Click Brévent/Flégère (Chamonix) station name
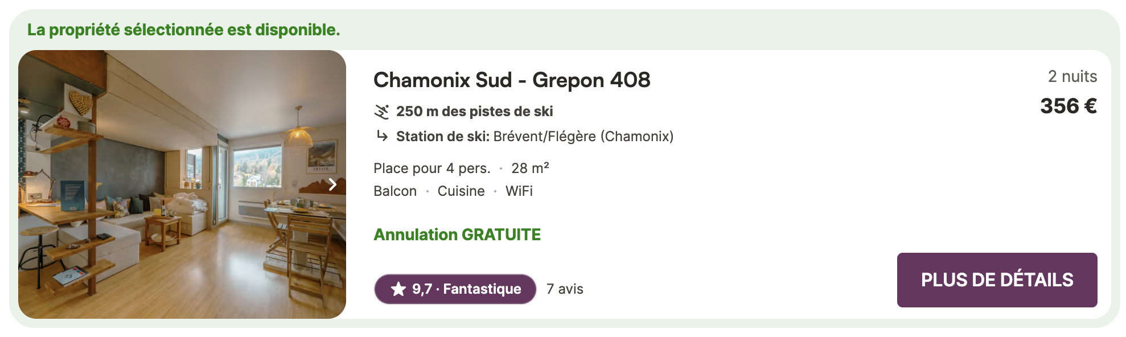The image size is (1126, 337). 583,137
